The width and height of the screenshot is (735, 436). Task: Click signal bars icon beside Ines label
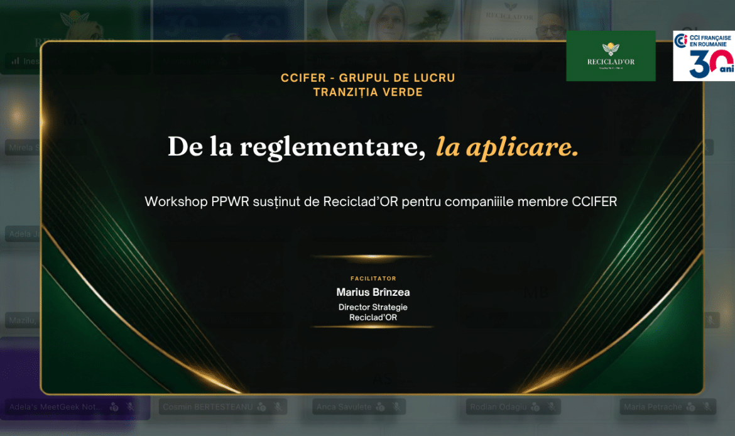coord(16,61)
